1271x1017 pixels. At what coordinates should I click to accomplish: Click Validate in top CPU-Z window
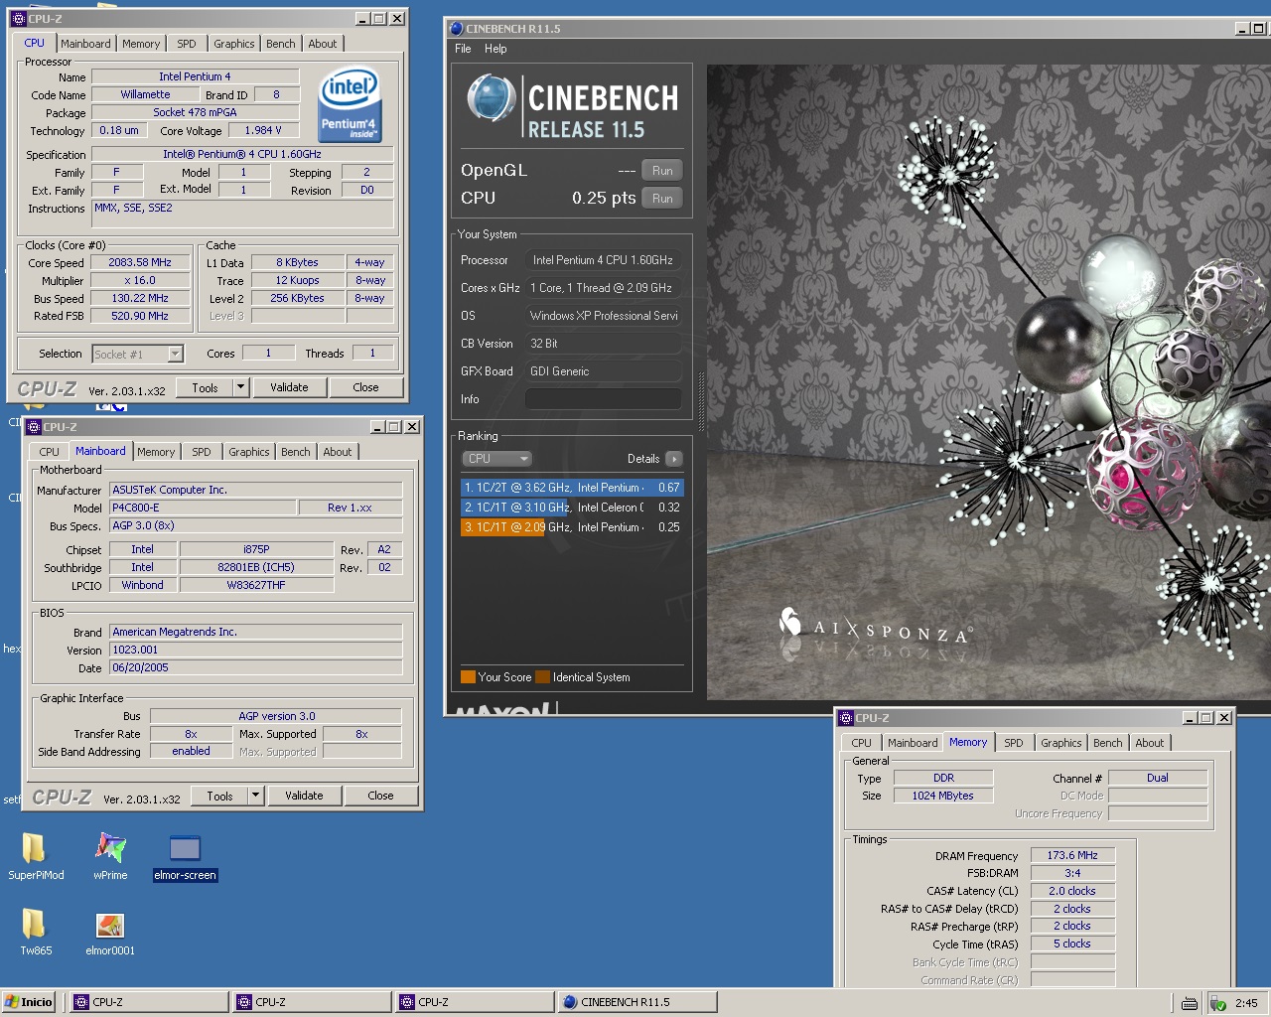coord(289,387)
